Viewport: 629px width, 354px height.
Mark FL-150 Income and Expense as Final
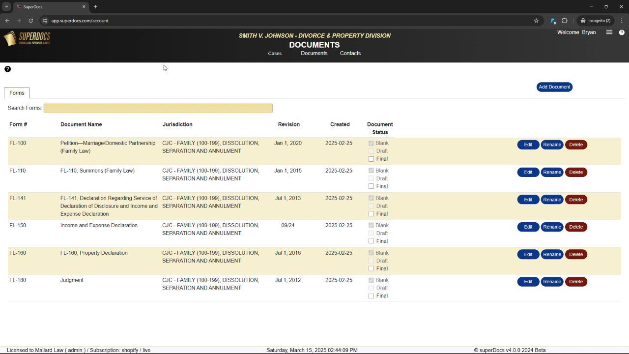[371, 241]
